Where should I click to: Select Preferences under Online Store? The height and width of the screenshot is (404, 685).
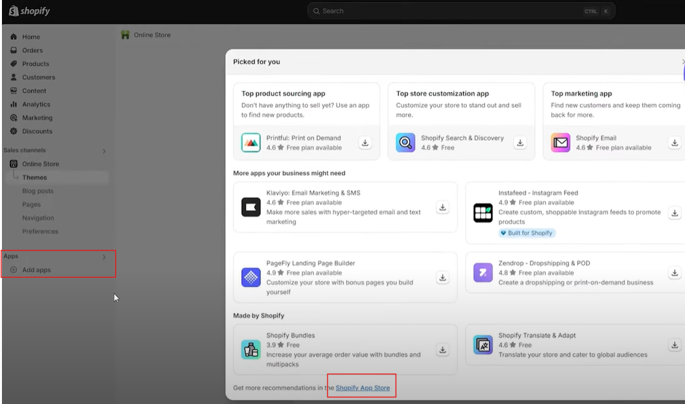(x=40, y=232)
